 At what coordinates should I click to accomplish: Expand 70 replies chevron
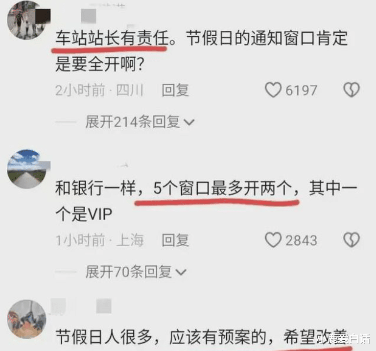[x=181, y=272]
